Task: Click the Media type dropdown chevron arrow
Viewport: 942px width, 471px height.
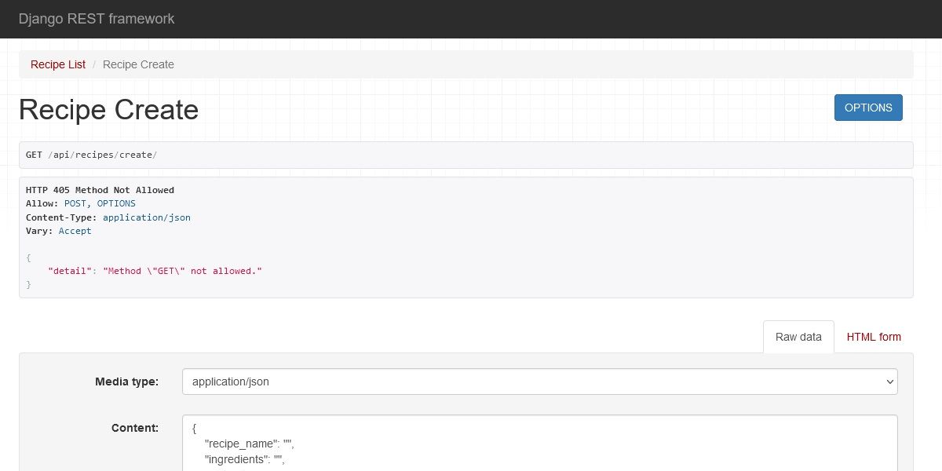Action: (889, 382)
